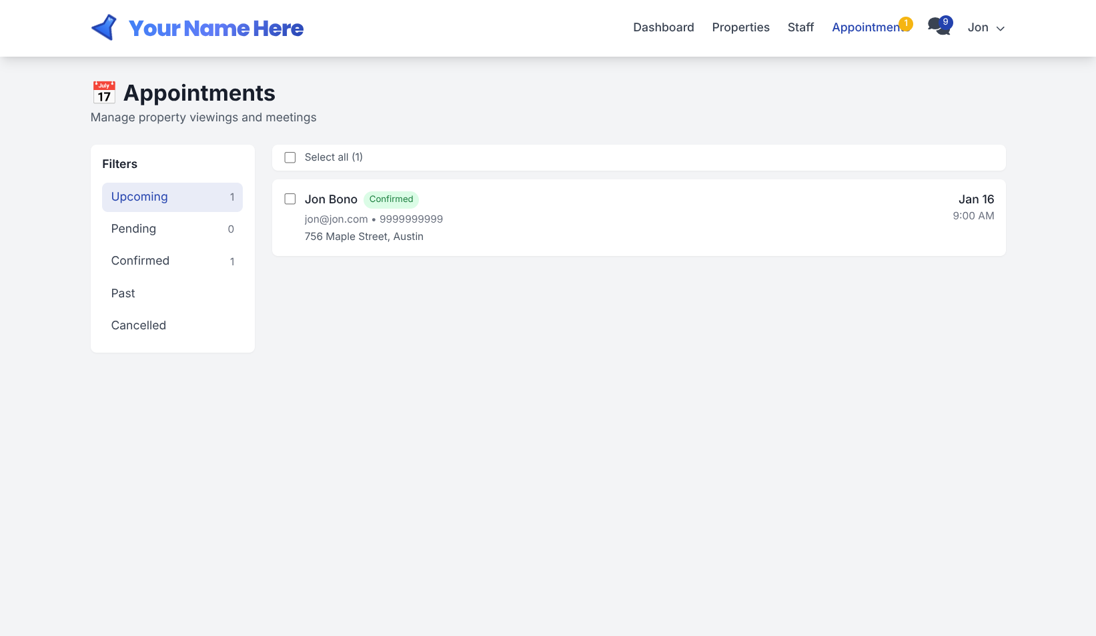This screenshot has width=1096, height=636.
Task: Go to the Dashboard page
Action: pos(663,27)
